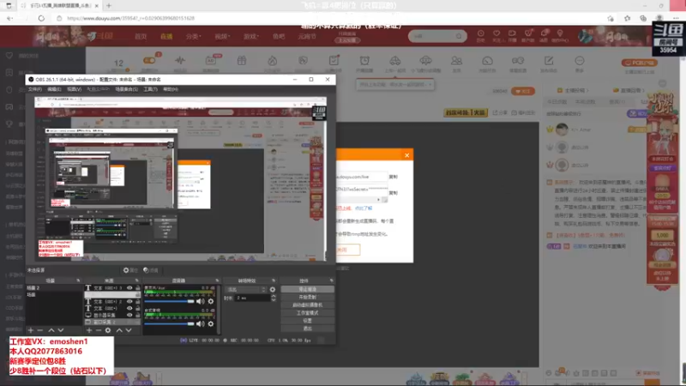The width and height of the screenshot is (686, 386).
Task: Mute the second mixer audio channel
Action: (x=201, y=324)
